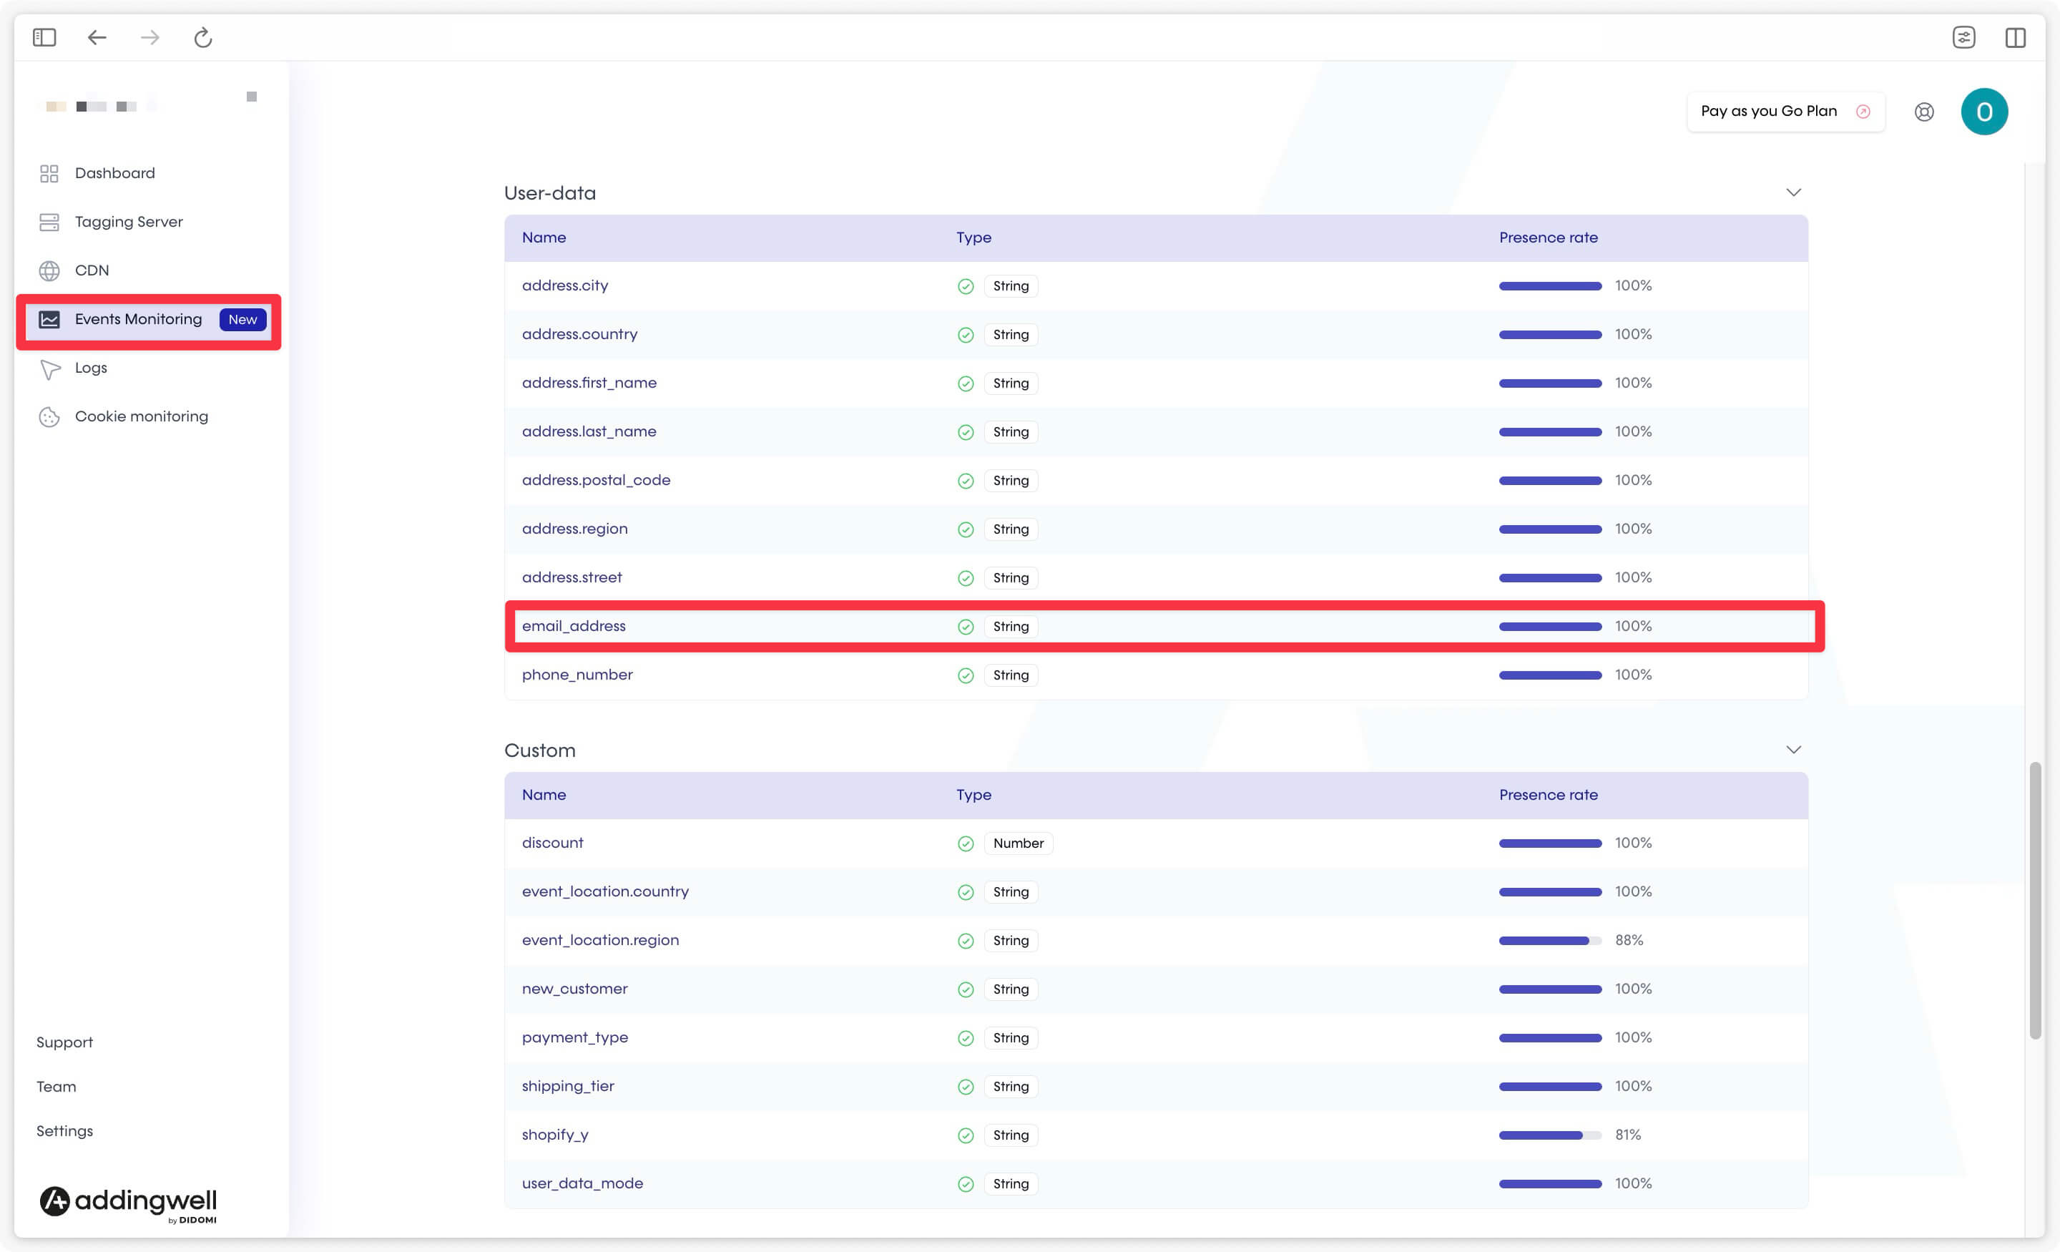This screenshot has width=2060, height=1252.
Task: Click the String tag in user_data_mode row
Action: coord(1010,1183)
